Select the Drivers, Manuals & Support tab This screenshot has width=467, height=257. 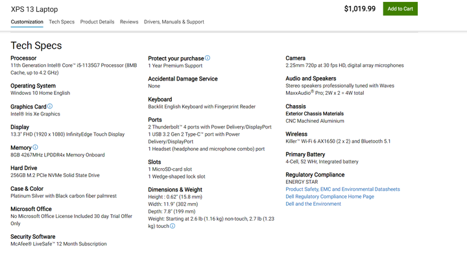pos(174,22)
